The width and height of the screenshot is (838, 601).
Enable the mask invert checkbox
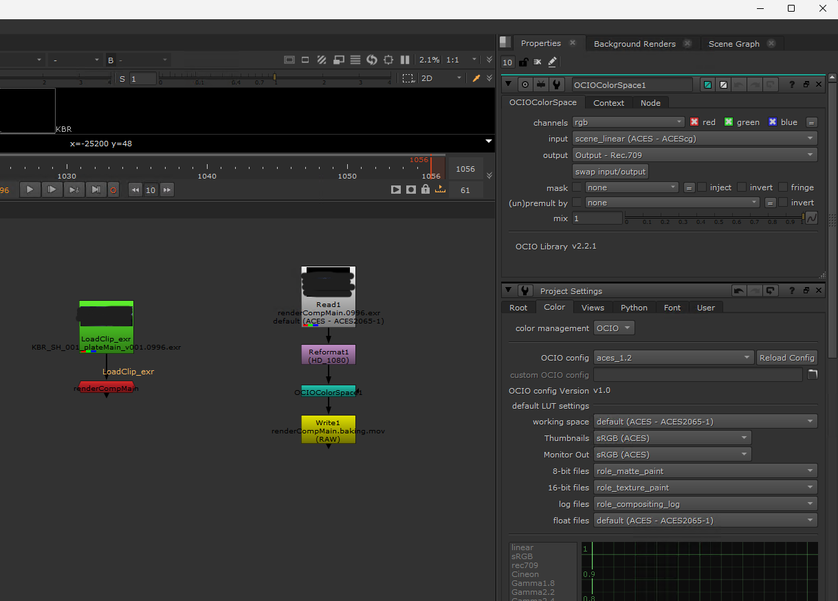742,187
